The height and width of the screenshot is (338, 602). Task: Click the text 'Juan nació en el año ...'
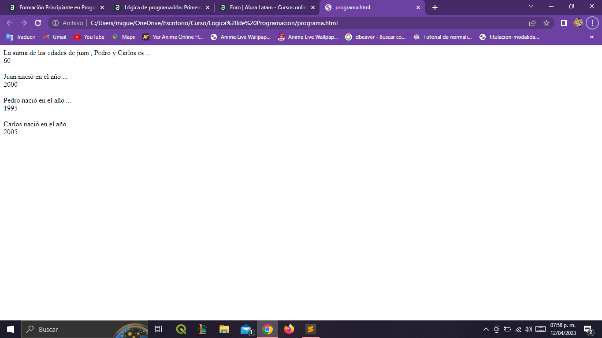[36, 77]
